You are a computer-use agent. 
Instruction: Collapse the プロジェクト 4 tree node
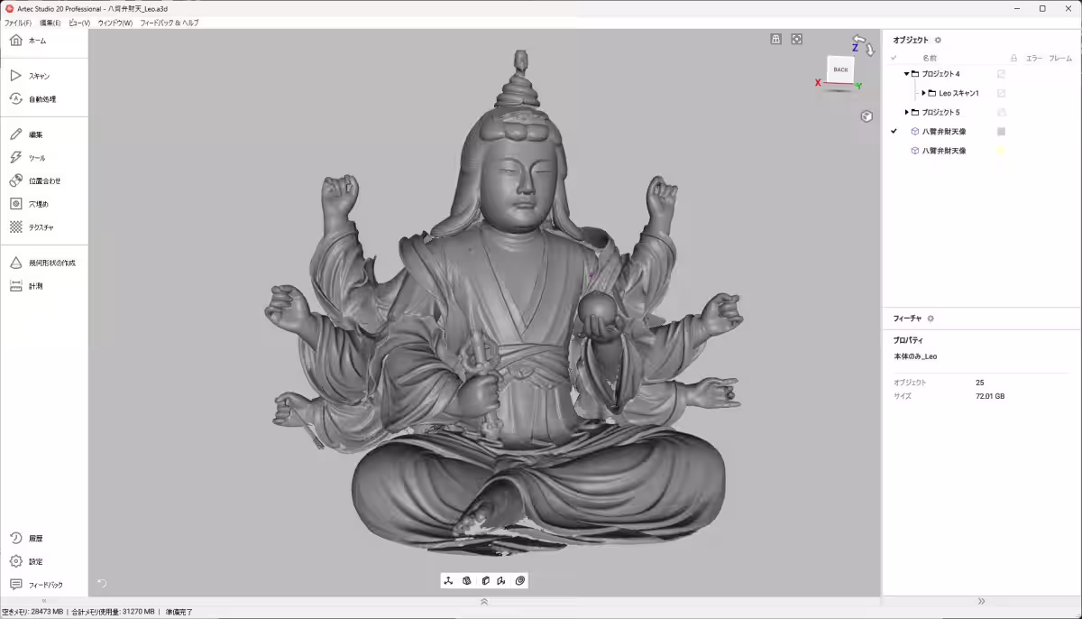(906, 74)
